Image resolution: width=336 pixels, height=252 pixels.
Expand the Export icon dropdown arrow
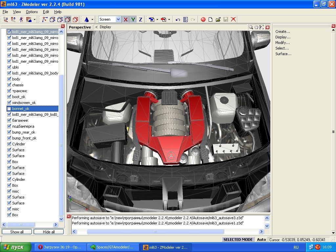(169, 19)
